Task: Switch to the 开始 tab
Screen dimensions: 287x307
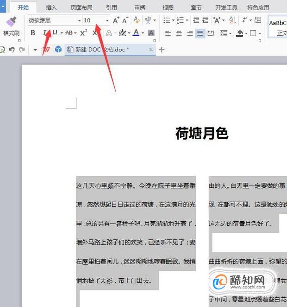Action: [x=23, y=7]
